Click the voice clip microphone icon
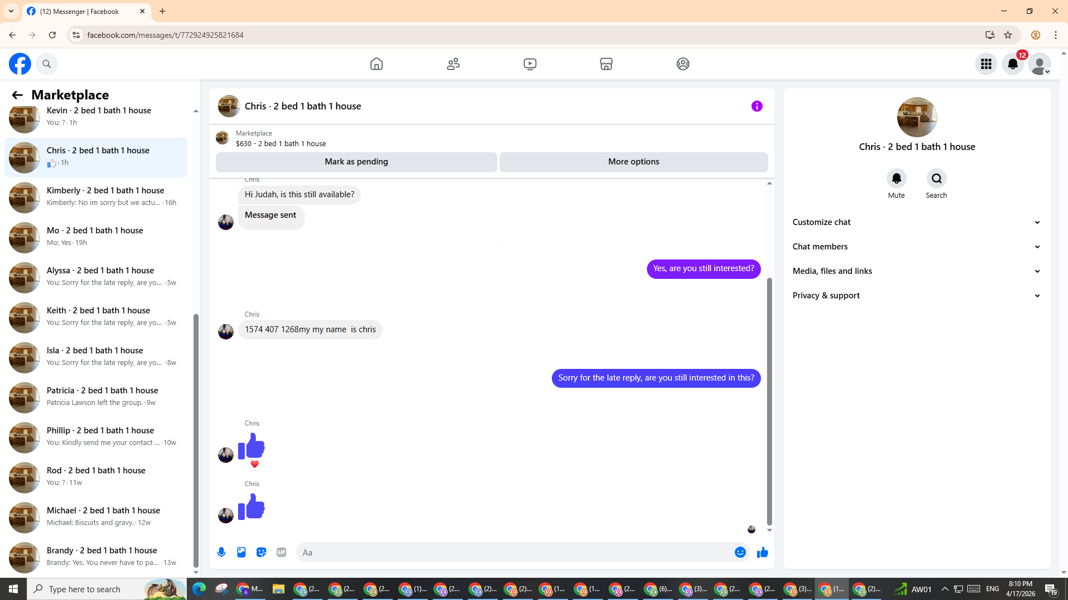 tap(221, 552)
